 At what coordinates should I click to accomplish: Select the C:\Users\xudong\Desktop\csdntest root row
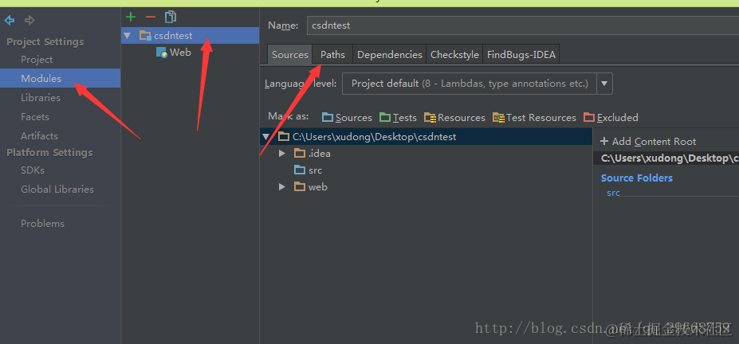(426, 137)
